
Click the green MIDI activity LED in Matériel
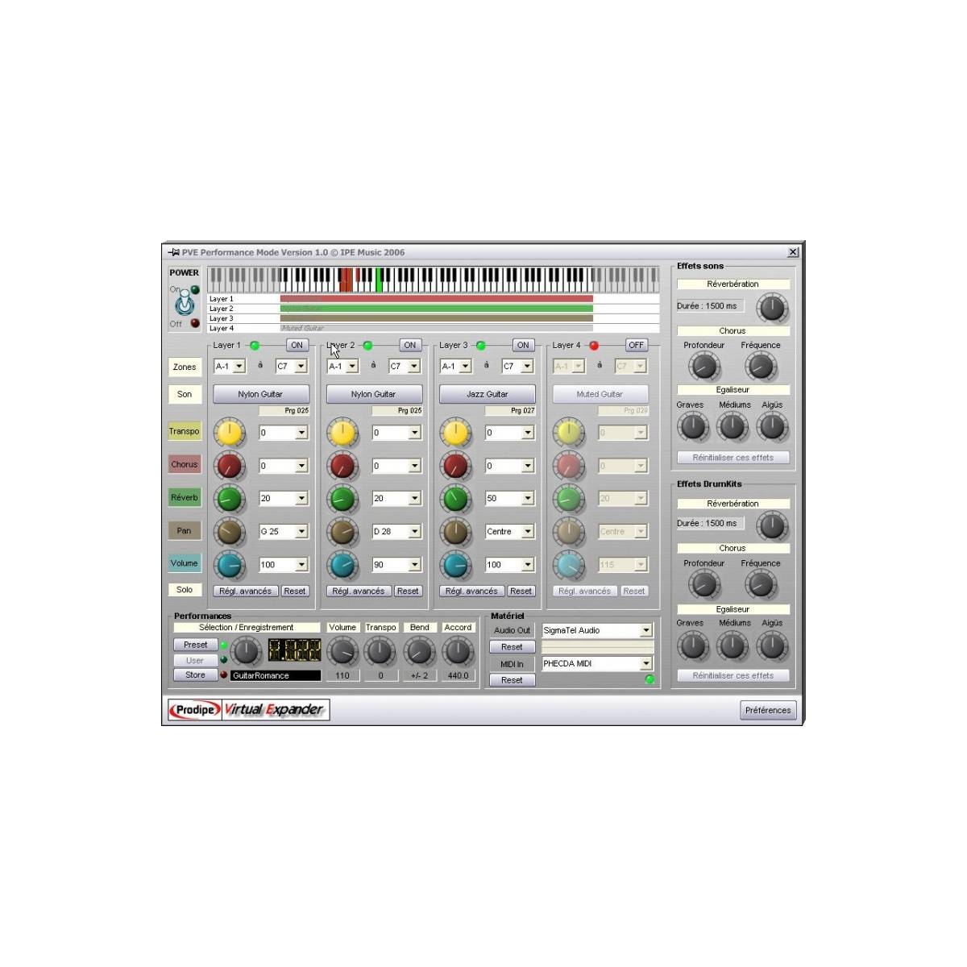click(x=650, y=679)
